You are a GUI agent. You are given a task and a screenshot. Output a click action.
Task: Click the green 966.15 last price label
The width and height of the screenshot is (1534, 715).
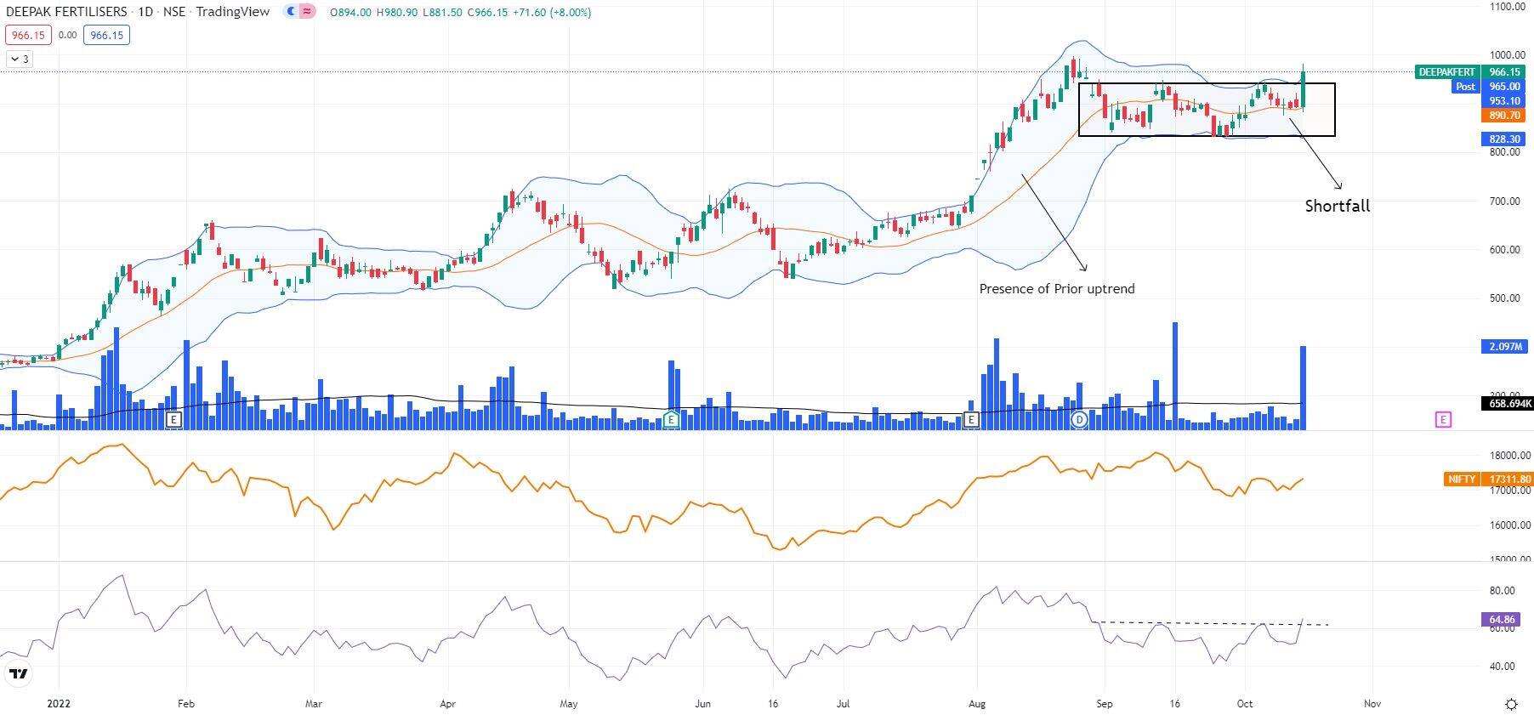1505,72
